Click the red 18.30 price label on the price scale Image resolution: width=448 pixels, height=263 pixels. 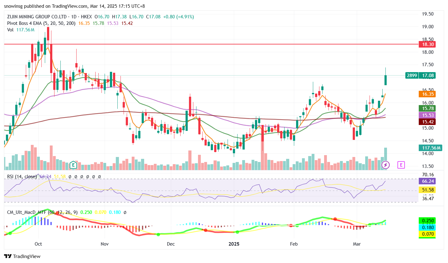[x=428, y=44]
